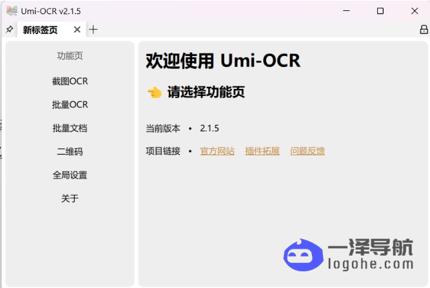Click the 功能页 header label
The width and height of the screenshot is (430, 288).
click(x=70, y=56)
